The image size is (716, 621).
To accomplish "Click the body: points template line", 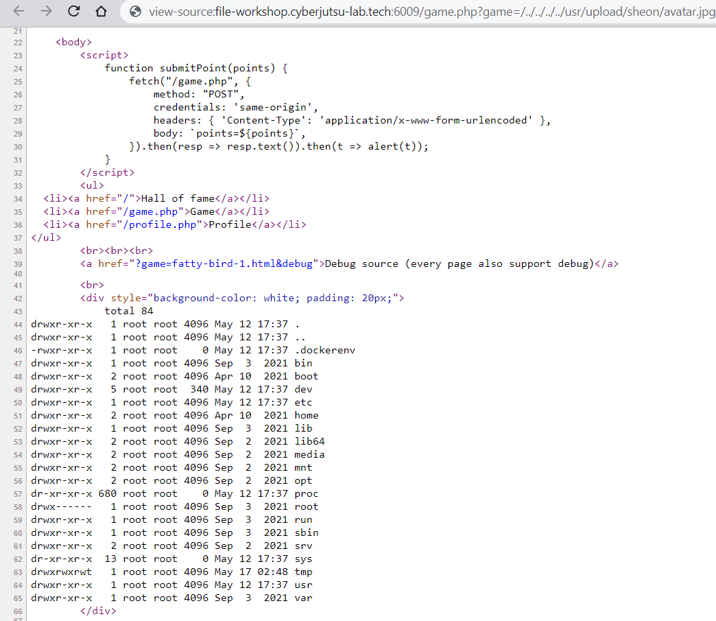I will click(x=229, y=133).
